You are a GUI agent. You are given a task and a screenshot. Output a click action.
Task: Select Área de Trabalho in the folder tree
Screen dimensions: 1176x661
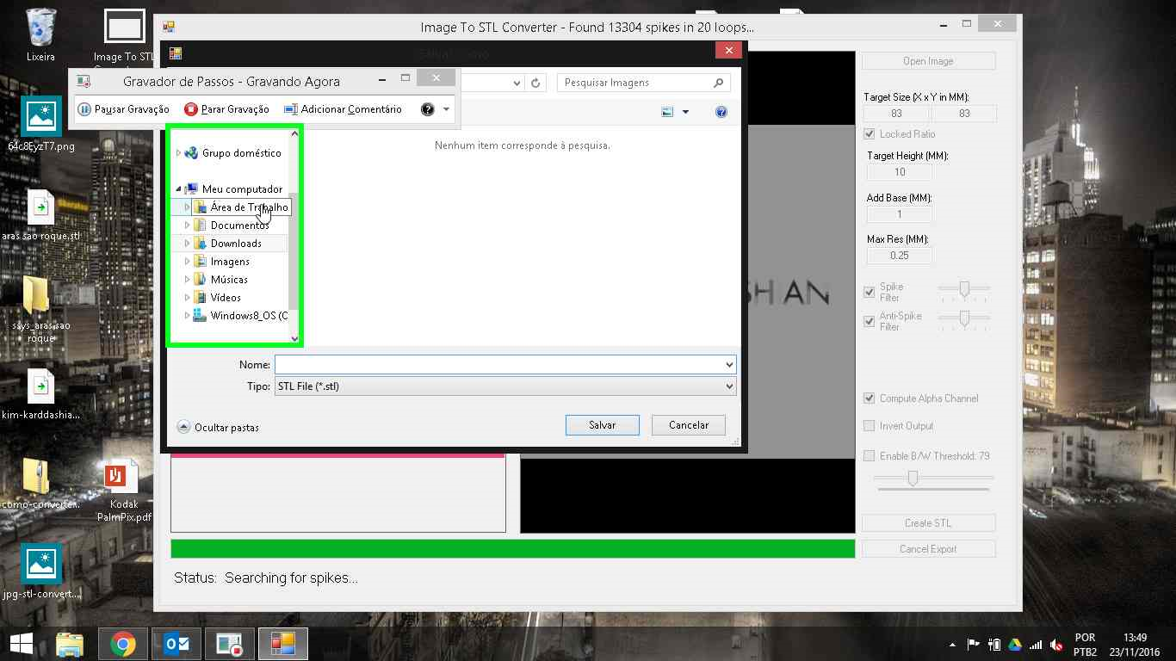pyautogui.click(x=249, y=207)
